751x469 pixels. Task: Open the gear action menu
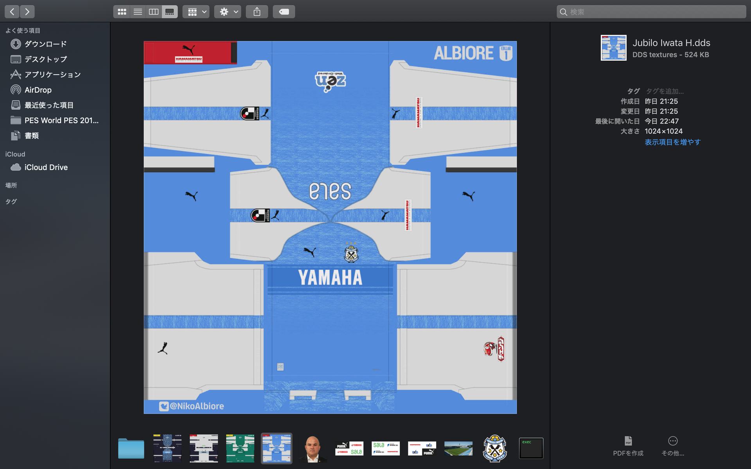pos(228,12)
